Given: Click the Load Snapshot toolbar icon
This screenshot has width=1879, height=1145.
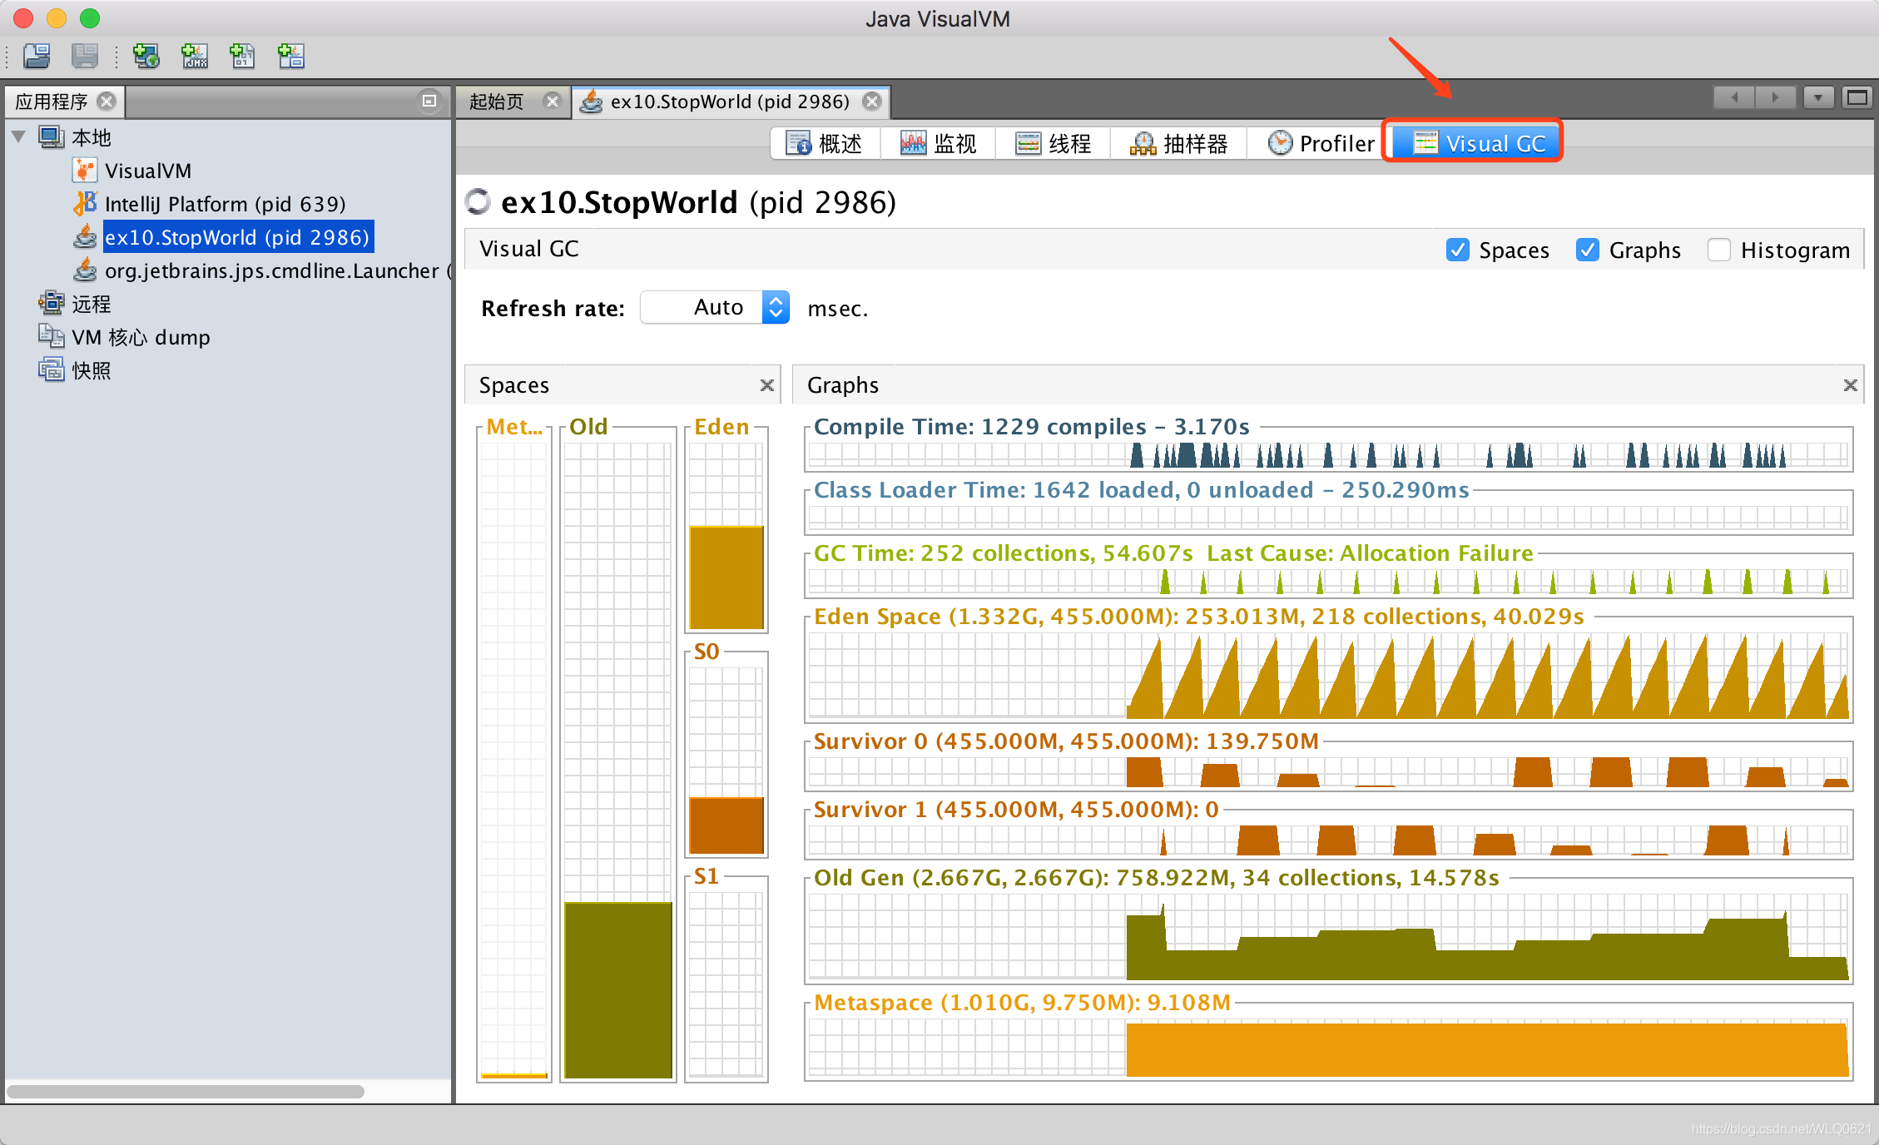Looking at the screenshot, I should pos(37,56).
